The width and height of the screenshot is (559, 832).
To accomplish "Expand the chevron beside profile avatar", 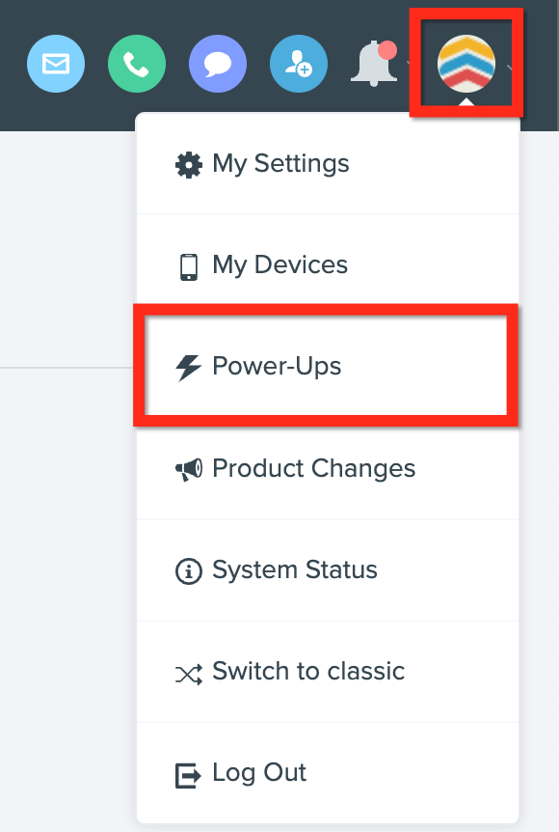I will click(510, 67).
